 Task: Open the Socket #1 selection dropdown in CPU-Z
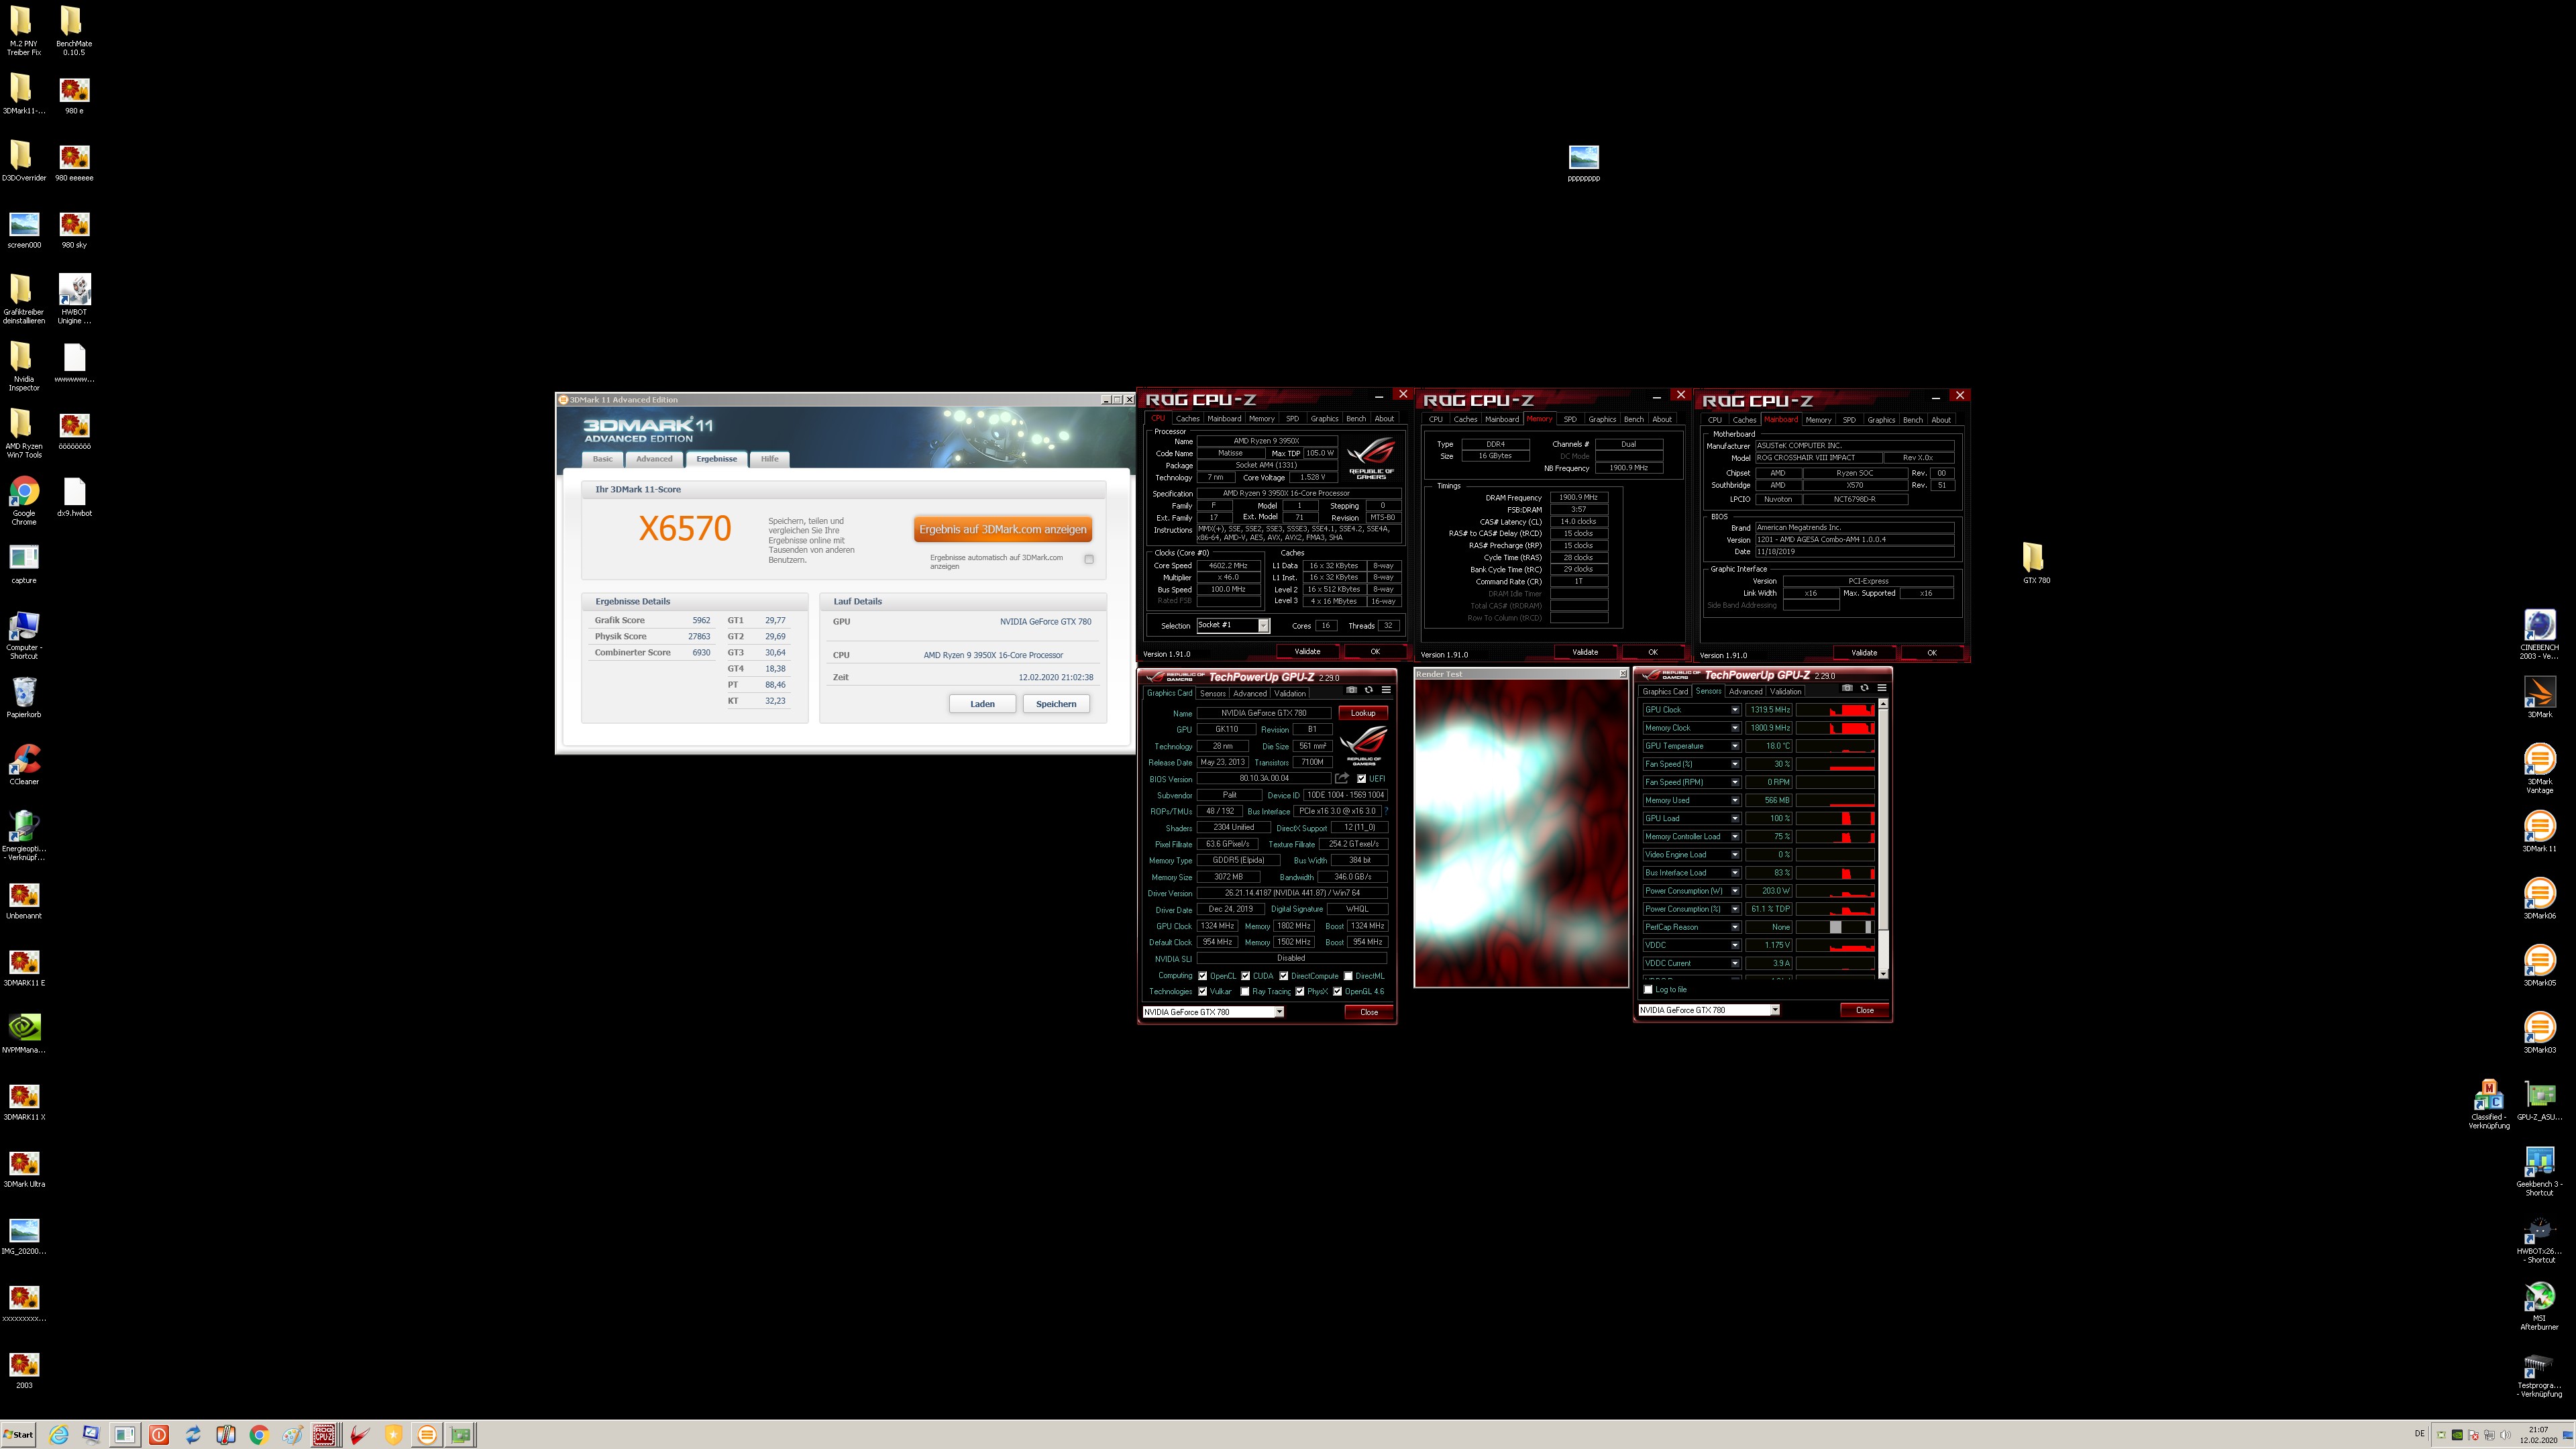point(1233,625)
